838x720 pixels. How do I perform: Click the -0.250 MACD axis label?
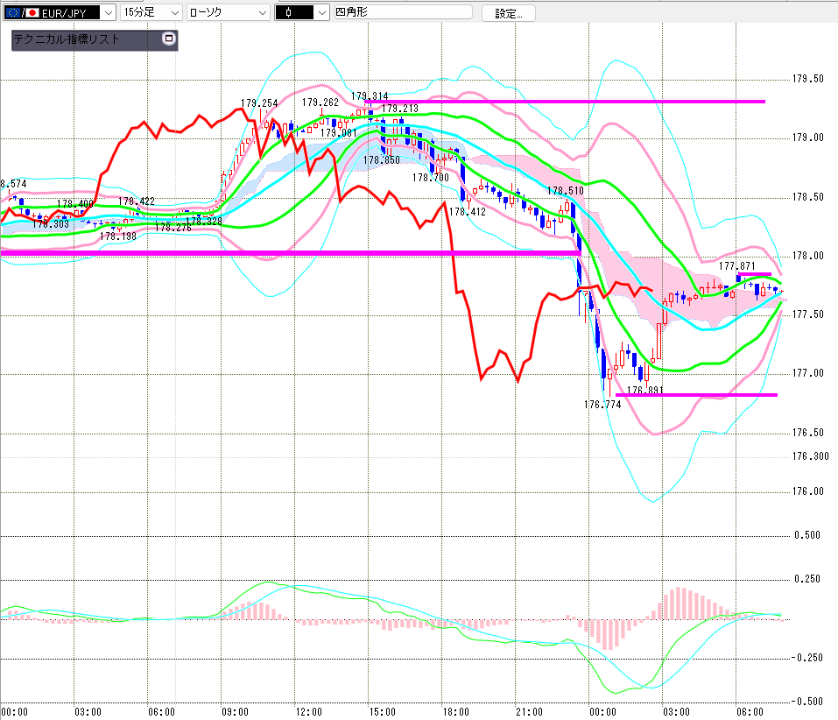(807, 658)
